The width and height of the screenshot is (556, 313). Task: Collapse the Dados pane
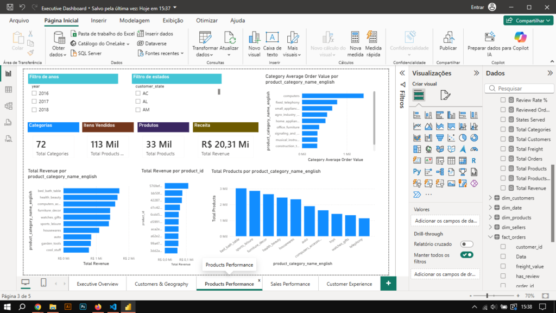point(550,73)
